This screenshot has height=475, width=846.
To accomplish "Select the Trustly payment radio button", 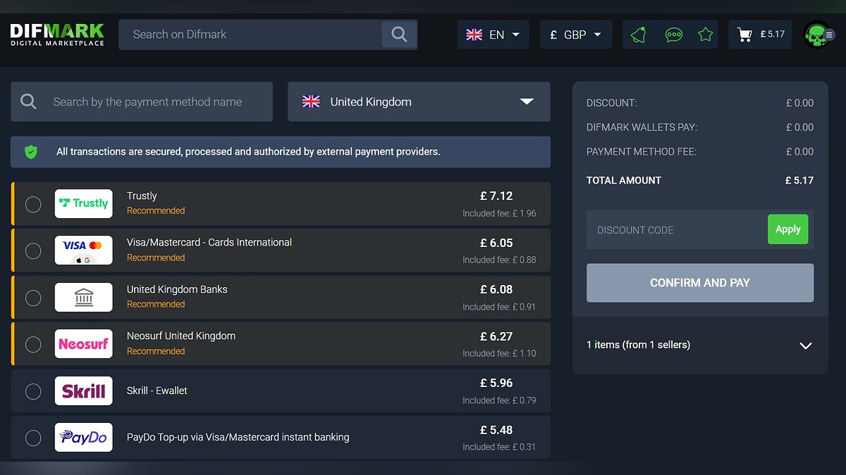I will pos(33,204).
